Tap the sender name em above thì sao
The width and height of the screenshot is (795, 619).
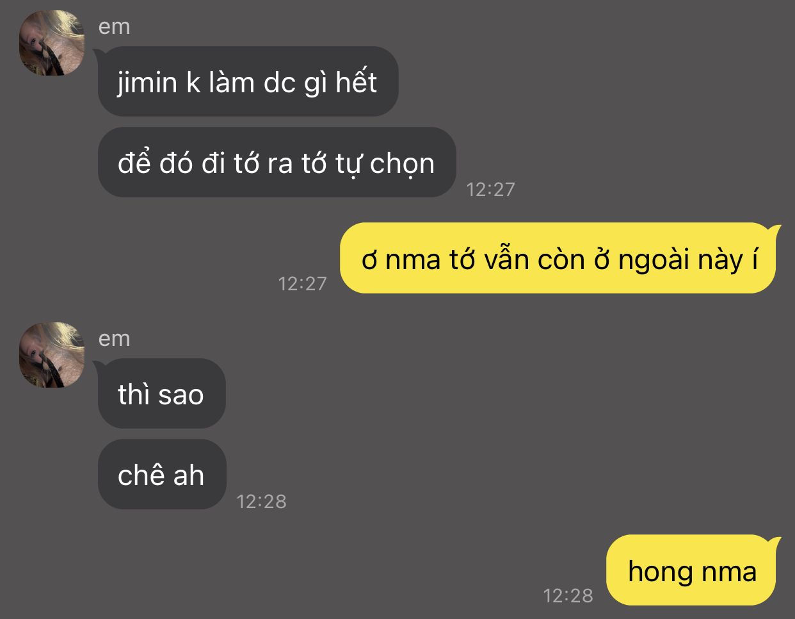coord(114,339)
